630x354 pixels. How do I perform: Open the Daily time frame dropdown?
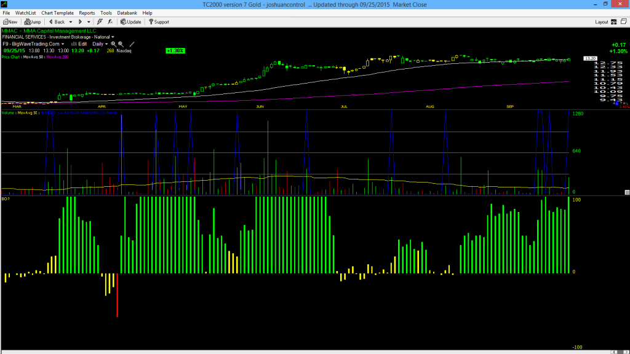pos(100,44)
